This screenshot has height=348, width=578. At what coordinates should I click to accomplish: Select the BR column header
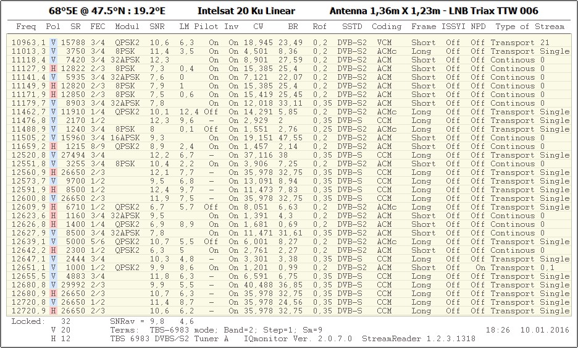pyautogui.click(x=293, y=27)
